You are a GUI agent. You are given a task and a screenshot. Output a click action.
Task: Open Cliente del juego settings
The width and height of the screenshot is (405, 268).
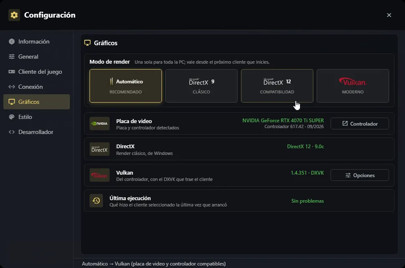[36, 72]
